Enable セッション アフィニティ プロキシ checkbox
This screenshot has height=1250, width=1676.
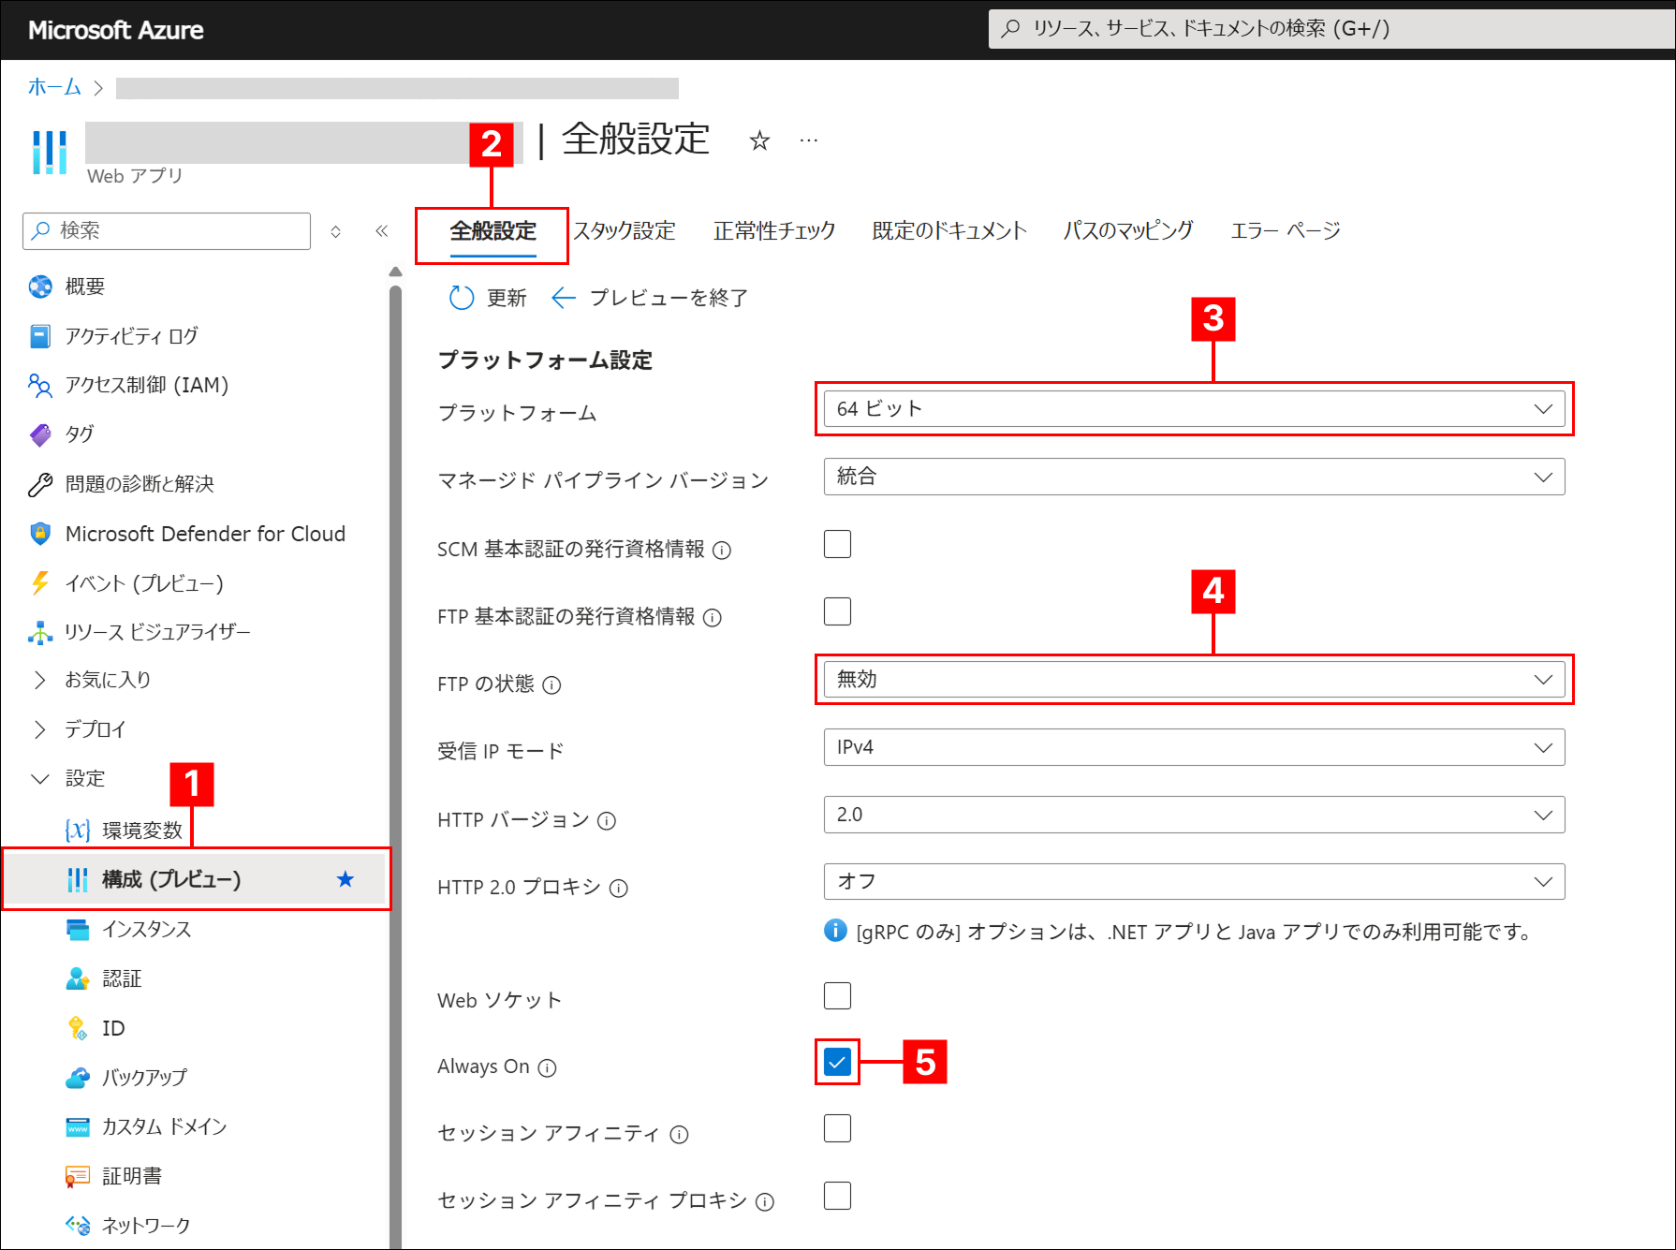tap(837, 1196)
